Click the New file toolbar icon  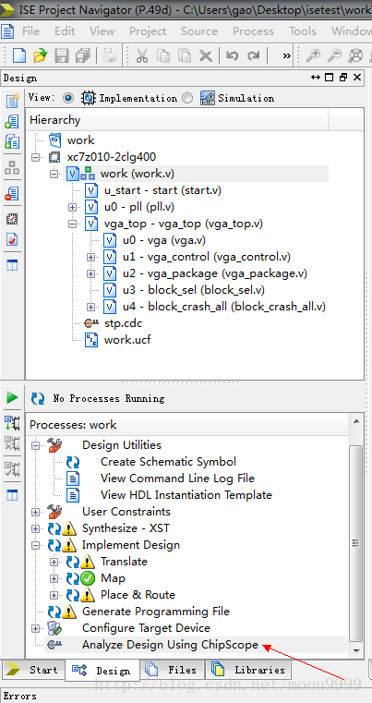19,55
